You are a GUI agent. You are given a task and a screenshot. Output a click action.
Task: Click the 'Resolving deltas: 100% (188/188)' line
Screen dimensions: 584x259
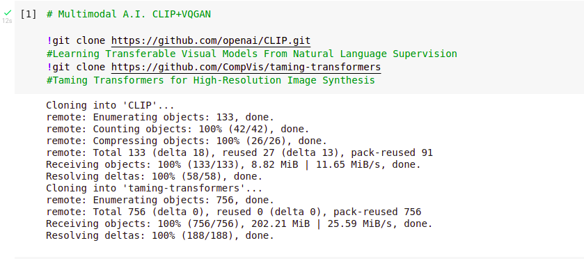pos(160,236)
